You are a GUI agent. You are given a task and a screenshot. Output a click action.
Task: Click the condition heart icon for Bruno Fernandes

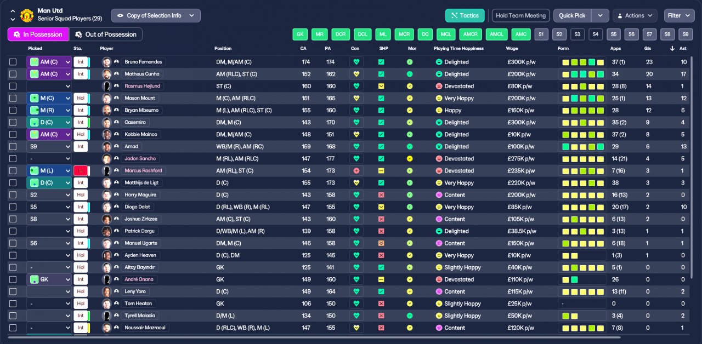tap(356, 62)
